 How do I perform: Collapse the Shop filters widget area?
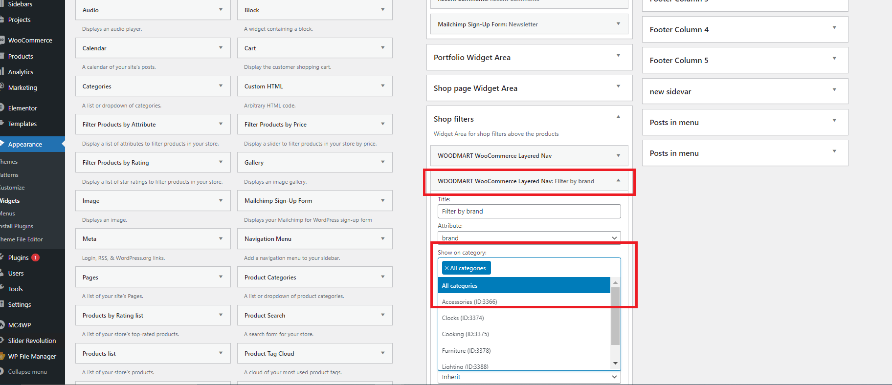tap(618, 117)
